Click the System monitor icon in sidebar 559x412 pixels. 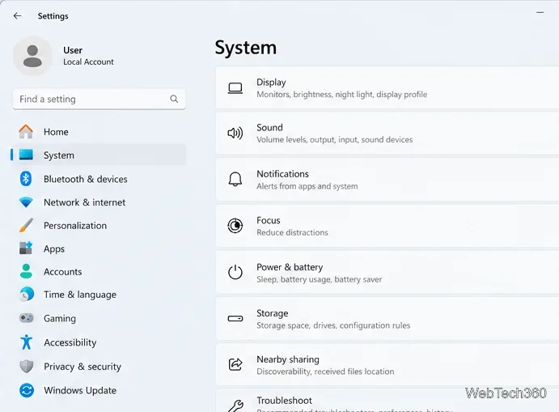pyautogui.click(x=26, y=155)
